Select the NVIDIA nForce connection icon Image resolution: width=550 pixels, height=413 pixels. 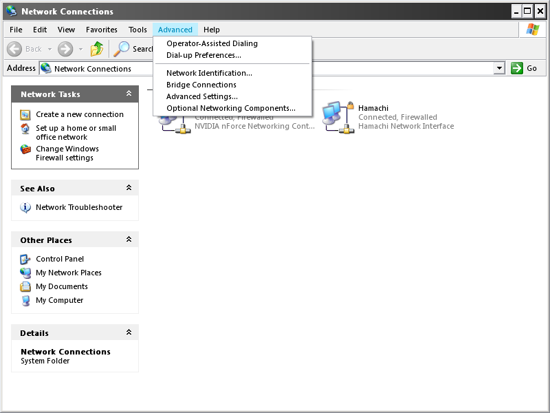pos(175,125)
